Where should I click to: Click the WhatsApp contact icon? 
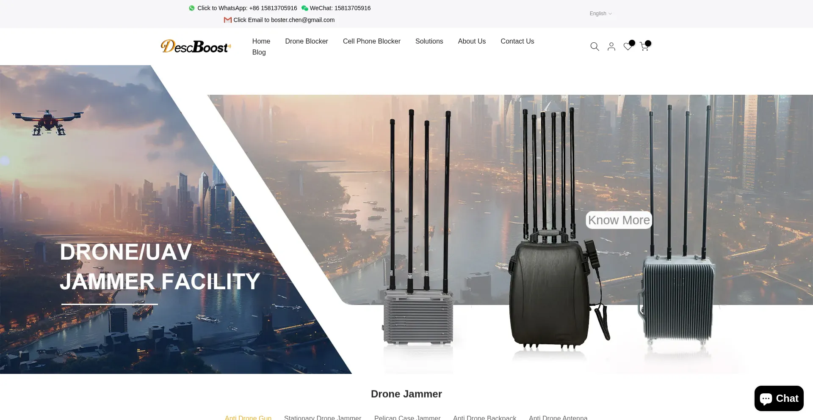pyautogui.click(x=192, y=8)
